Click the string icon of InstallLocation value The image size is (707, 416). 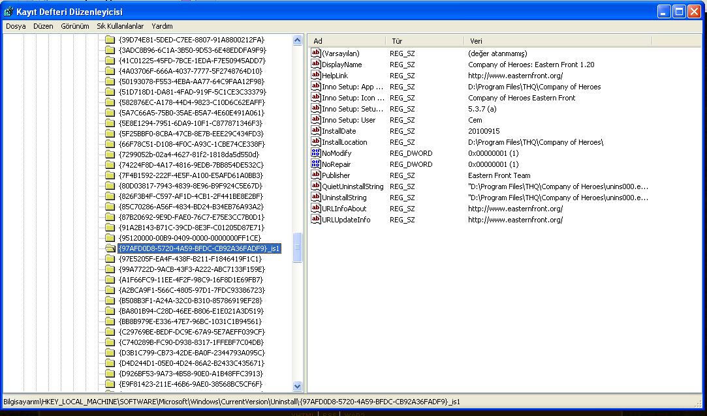point(315,142)
